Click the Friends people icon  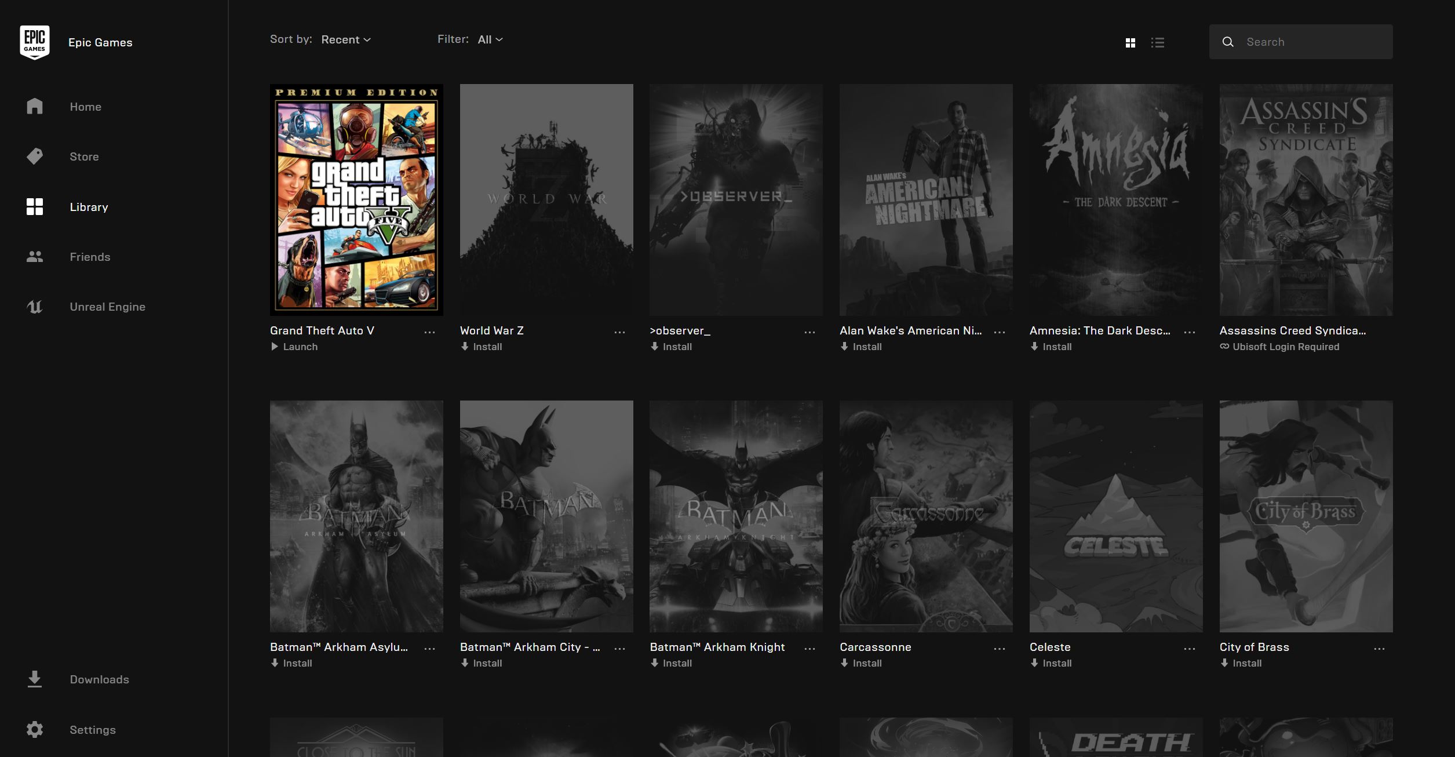(x=35, y=257)
